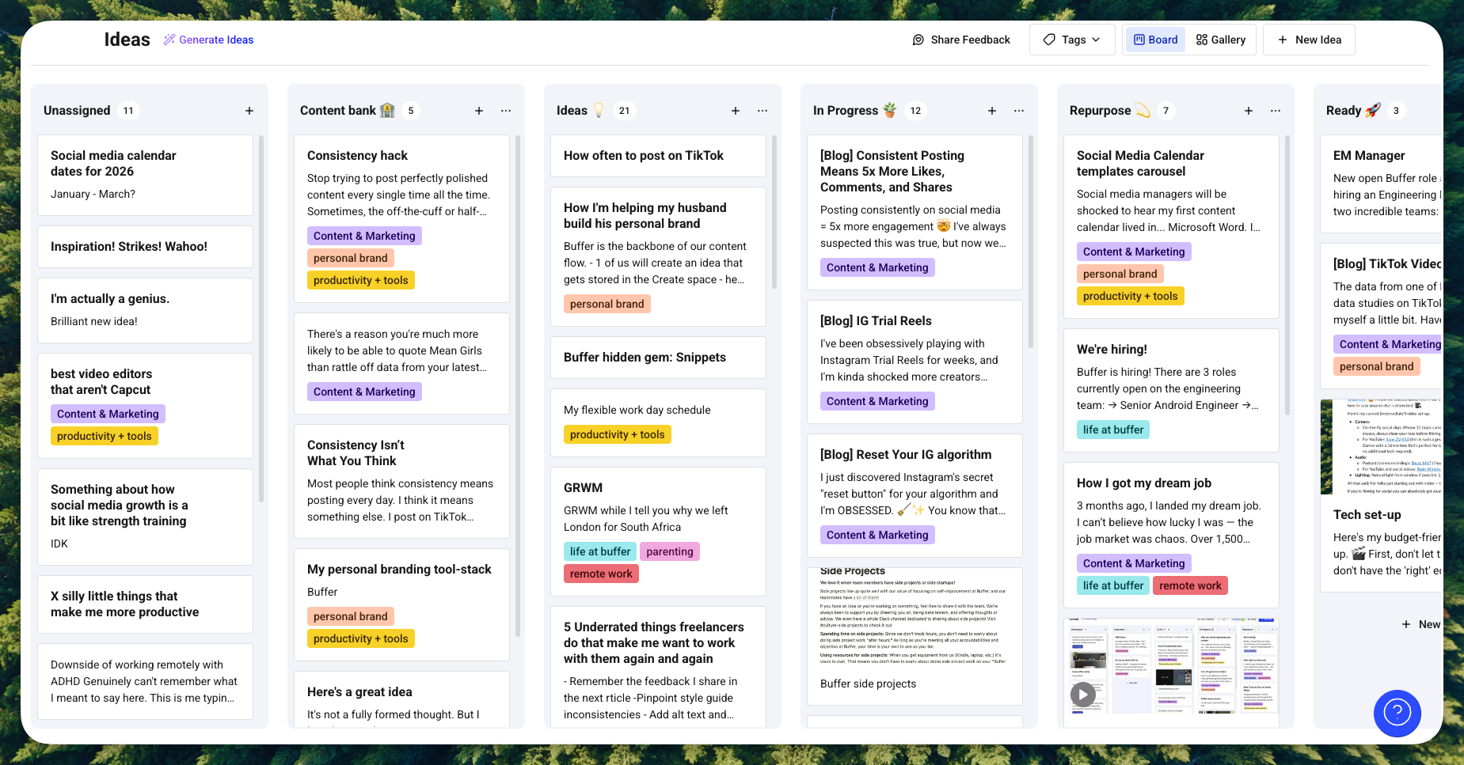
Task: Click the Share Feedback speech bubble icon
Action: [918, 39]
